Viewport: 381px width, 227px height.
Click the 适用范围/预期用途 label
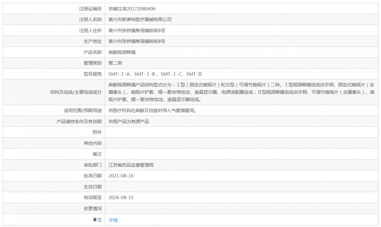tap(83, 110)
